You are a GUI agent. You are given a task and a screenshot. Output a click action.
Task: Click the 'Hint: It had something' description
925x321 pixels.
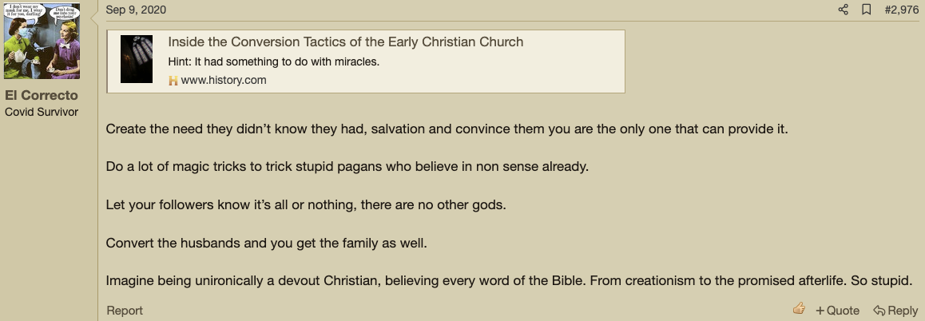[x=274, y=61]
